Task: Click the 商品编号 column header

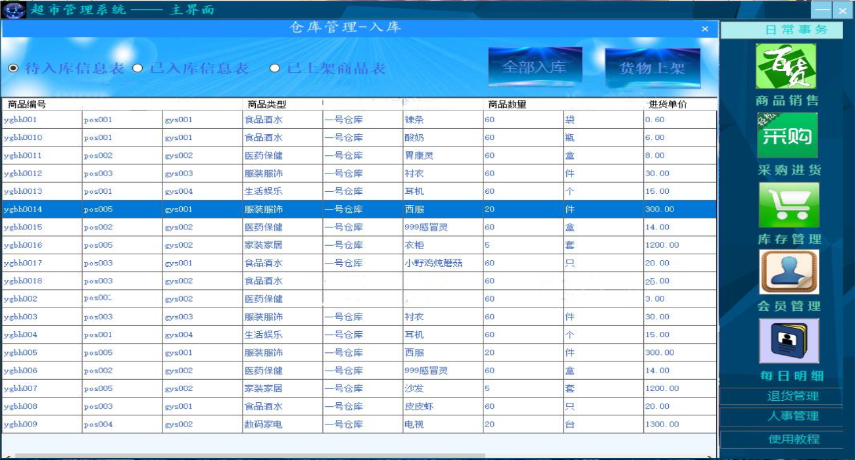Action: coord(26,104)
